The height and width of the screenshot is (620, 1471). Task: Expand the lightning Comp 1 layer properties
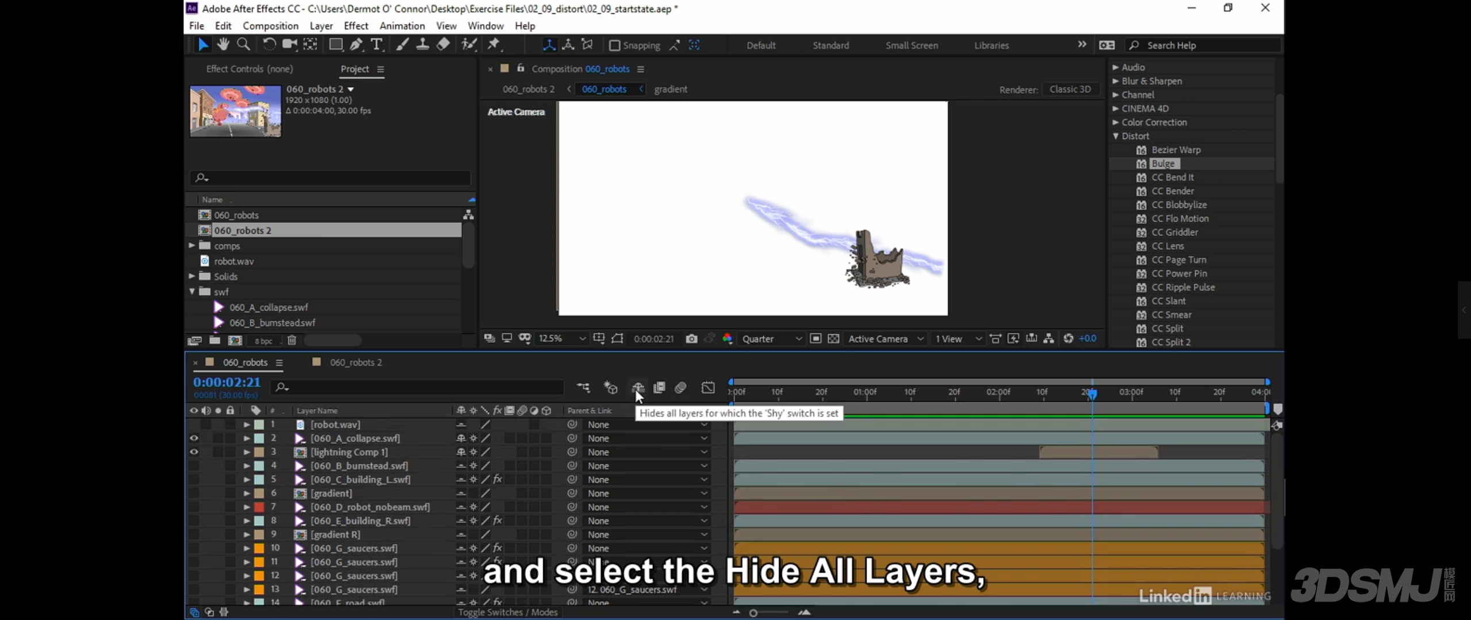(247, 452)
